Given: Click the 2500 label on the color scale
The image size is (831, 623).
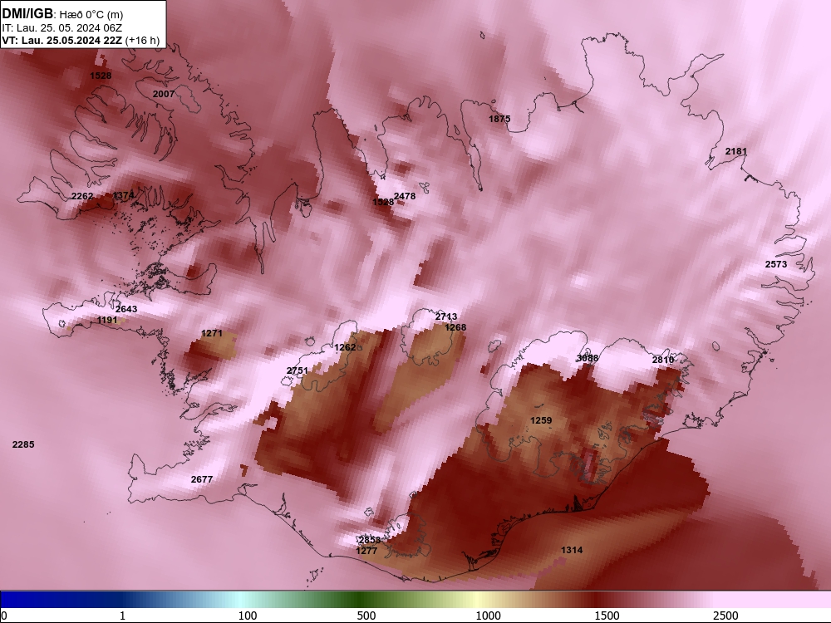Looking at the screenshot, I should (x=725, y=616).
